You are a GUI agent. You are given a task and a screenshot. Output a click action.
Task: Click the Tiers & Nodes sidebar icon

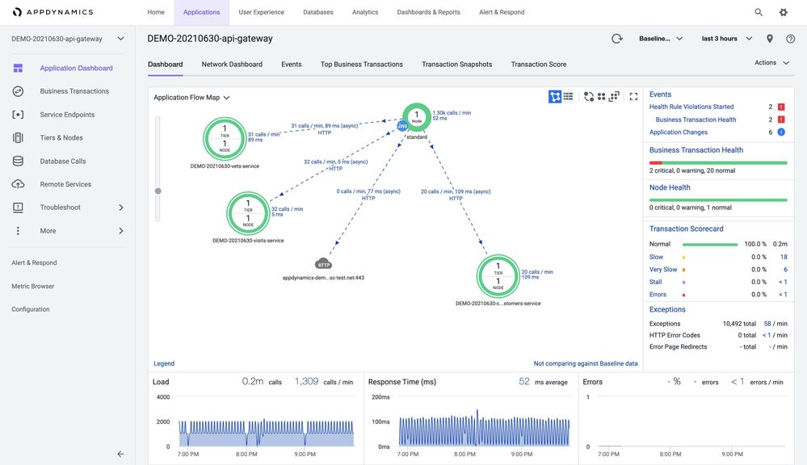tap(18, 137)
